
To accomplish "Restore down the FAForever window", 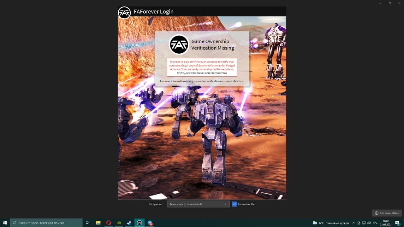I will click(390, 3).
